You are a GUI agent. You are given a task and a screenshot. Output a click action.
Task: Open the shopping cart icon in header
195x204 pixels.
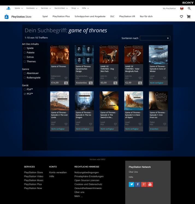(x=188, y=17)
